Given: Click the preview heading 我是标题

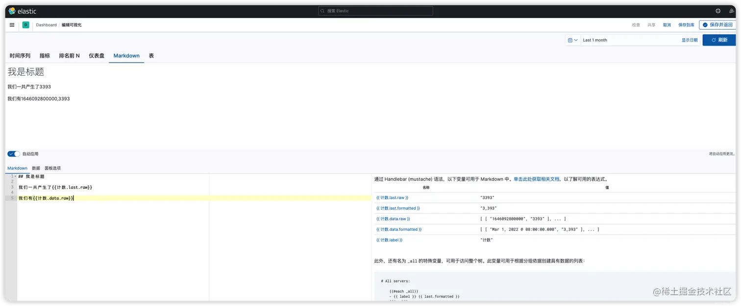Looking at the screenshot, I should 26,72.
